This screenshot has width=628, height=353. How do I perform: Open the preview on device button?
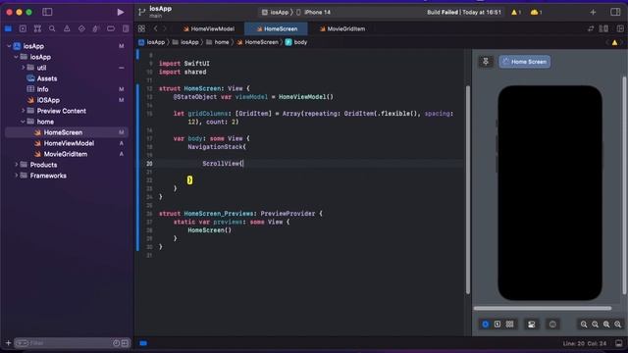[x=552, y=325]
